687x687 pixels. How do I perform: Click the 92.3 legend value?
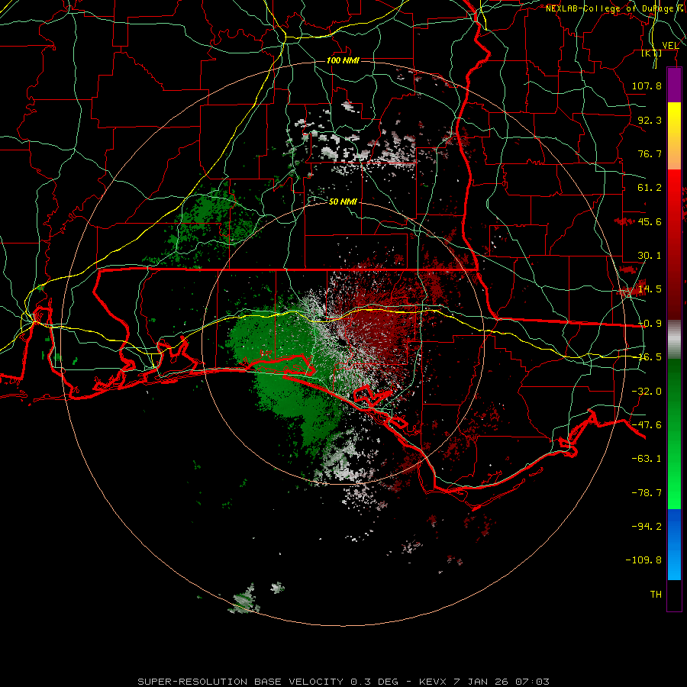click(650, 120)
